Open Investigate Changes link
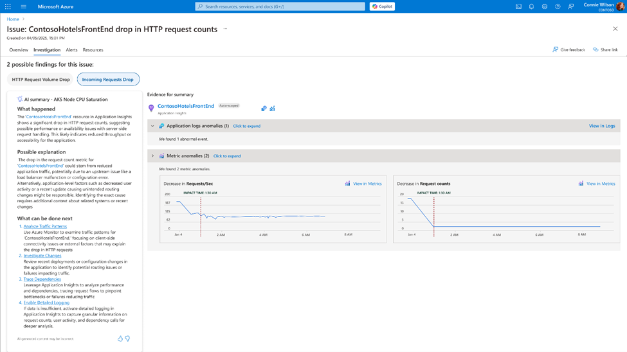 (x=42, y=256)
